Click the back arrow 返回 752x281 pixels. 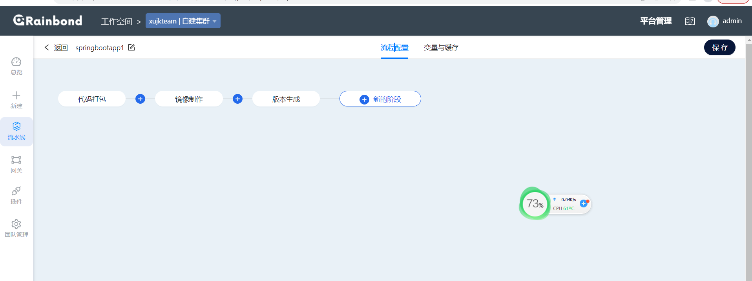pos(56,47)
